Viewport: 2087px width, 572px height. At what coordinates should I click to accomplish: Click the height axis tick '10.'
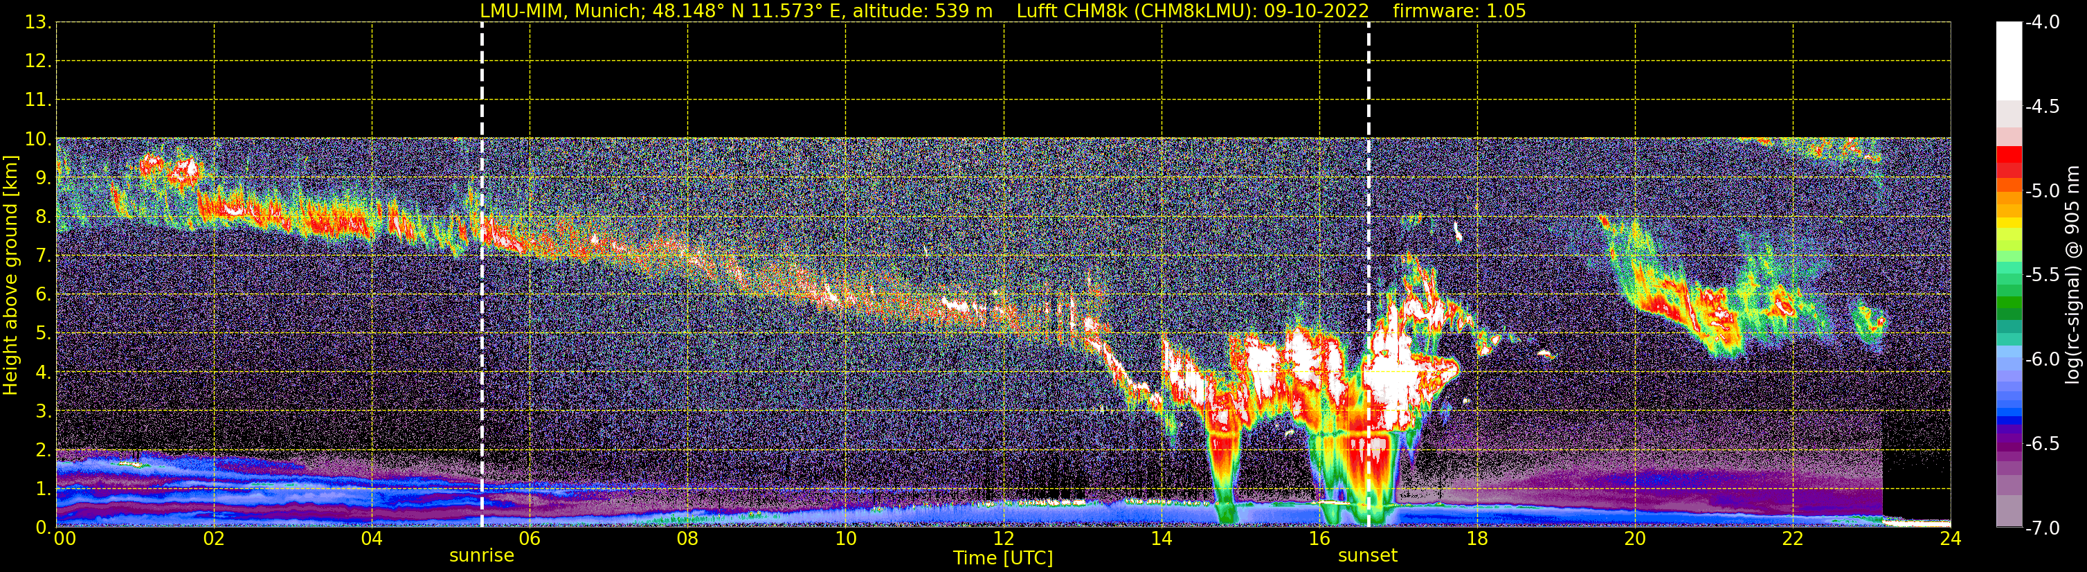(x=38, y=139)
